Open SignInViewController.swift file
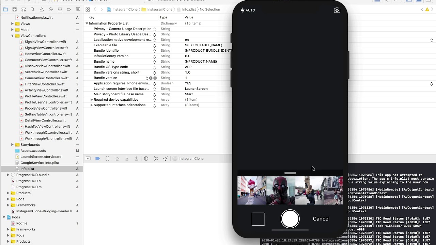 coord(46,42)
